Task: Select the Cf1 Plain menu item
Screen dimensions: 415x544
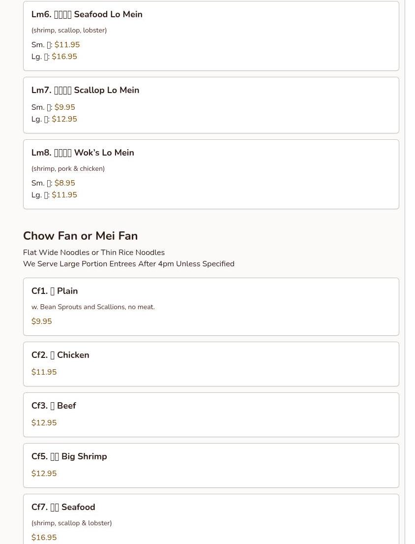Action: coord(55,291)
